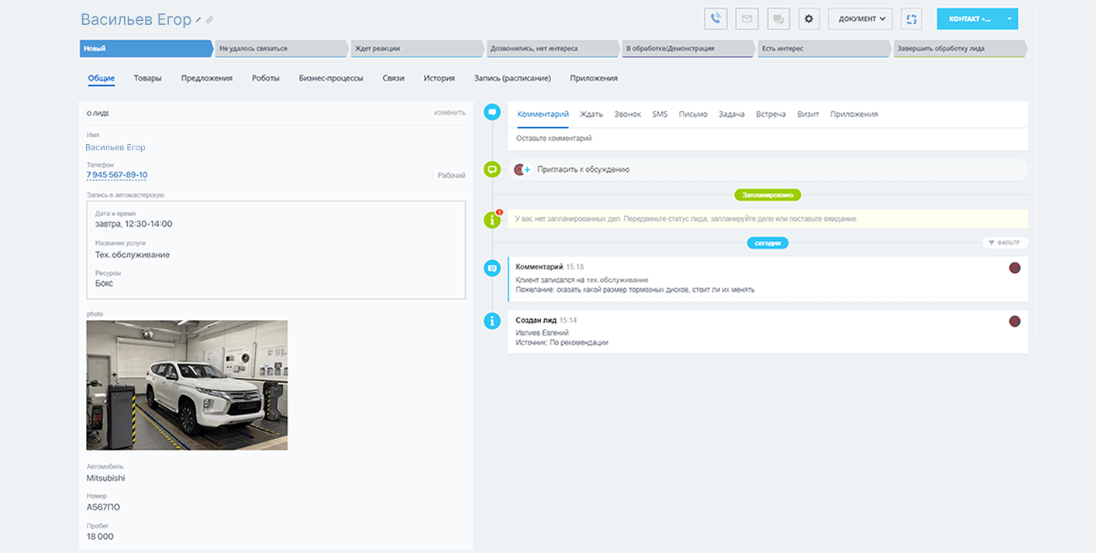Viewport: 1096px width, 553px height.
Task: Open the Документ dropdown
Action: [x=860, y=19]
